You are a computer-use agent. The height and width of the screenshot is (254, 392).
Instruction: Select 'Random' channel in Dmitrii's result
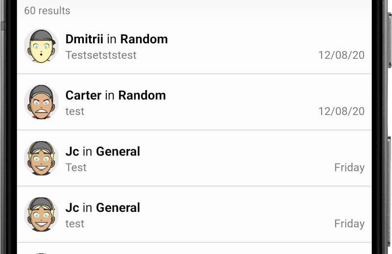(144, 39)
